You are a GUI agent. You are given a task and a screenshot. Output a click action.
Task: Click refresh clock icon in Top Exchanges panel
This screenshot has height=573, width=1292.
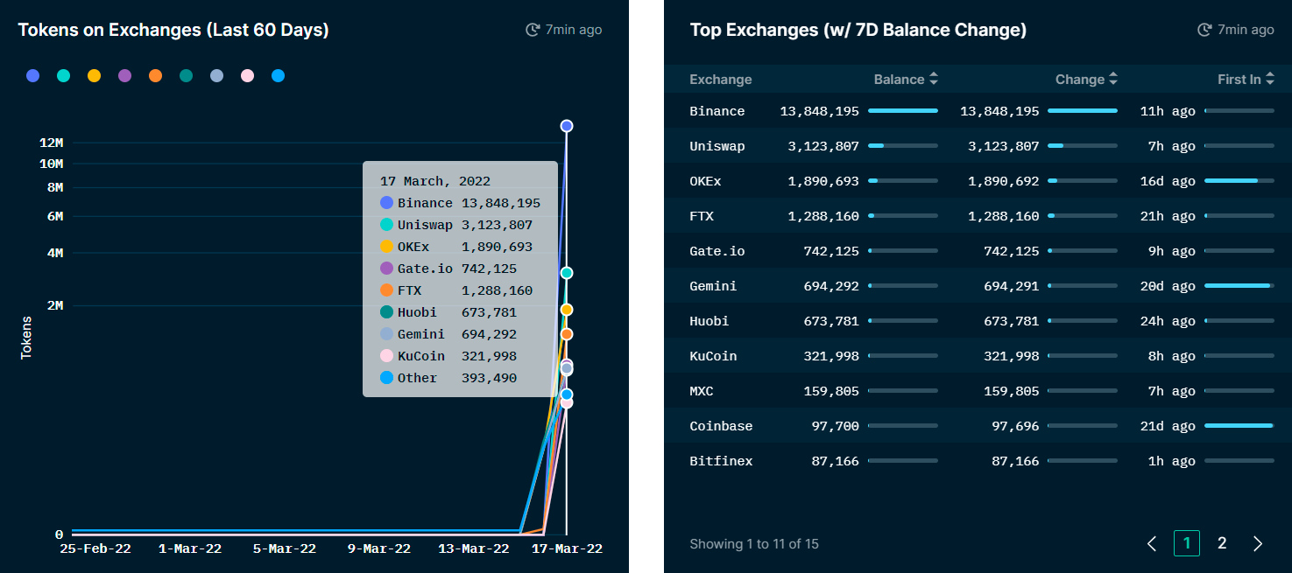pyautogui.click(x=1204, y=30)
